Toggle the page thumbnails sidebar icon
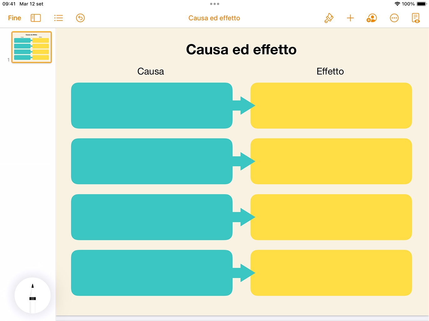The width and height of the screenshot is (429, 321). coord(36,18)
